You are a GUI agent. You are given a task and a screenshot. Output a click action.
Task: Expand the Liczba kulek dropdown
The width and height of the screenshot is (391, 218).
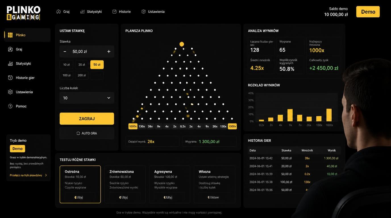pyautogui.click(x=87, y=98)
